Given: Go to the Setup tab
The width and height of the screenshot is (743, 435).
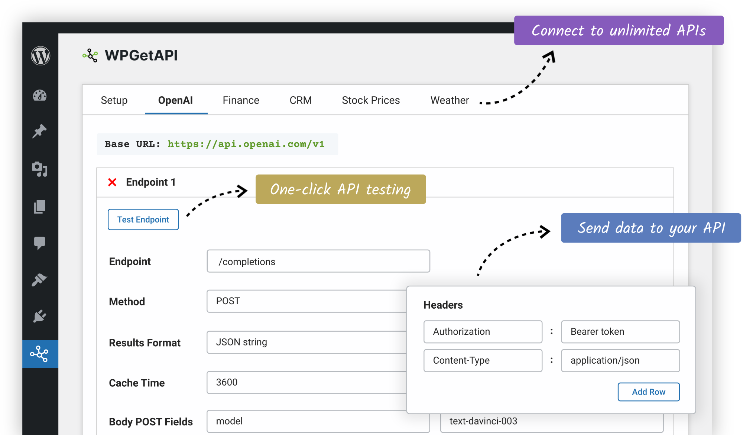Looking at the screenshot, I should (114, 100).
